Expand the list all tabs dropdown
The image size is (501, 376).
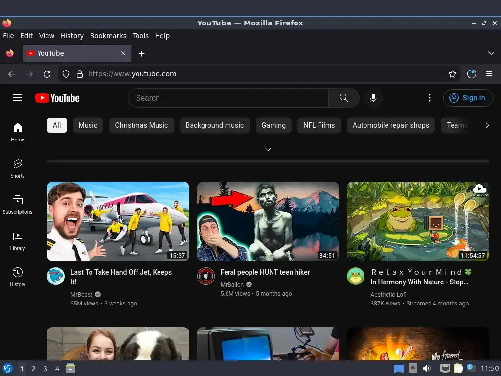[491, 53]
